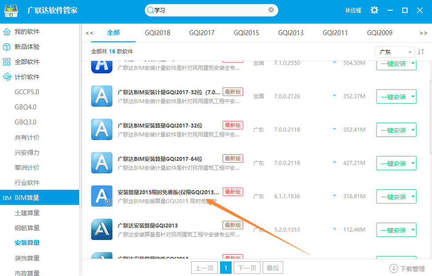This screenshot has width=432, height=276.
Task: Click the 全部软件 grid icon
Action: (7, 62)
